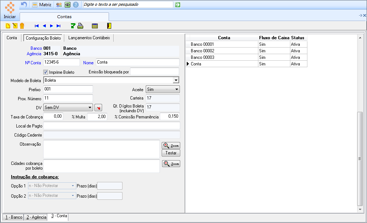
Task: Go to the next record
Action: [x=52, y=26]
